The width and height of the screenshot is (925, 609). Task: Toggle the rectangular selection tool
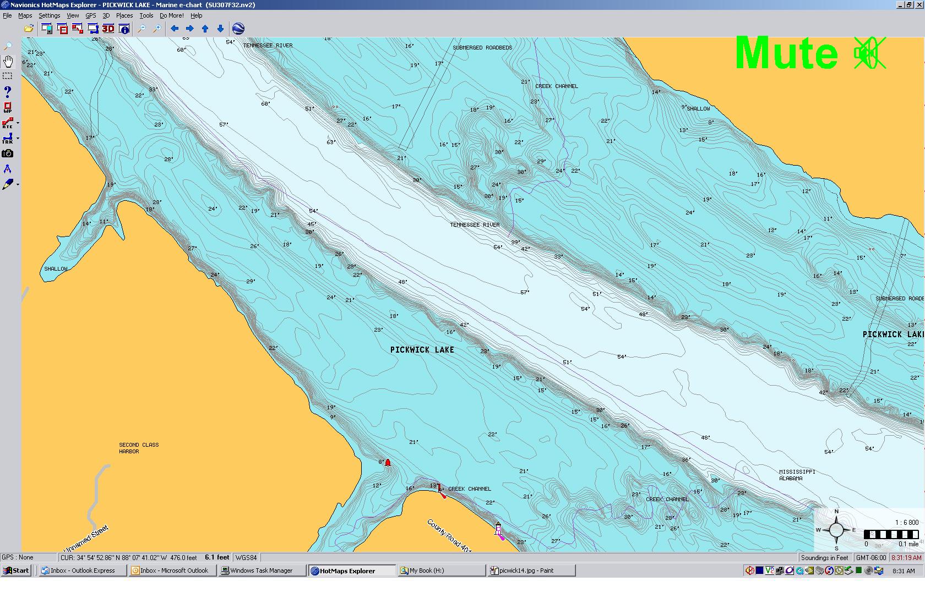click(x=8, y=76)
